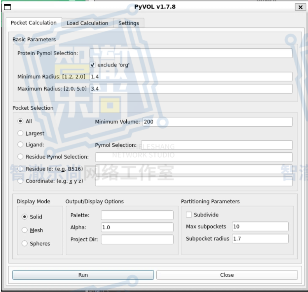Select the All pocket selection radio
The image size is (308, 292).
(21, 121)
